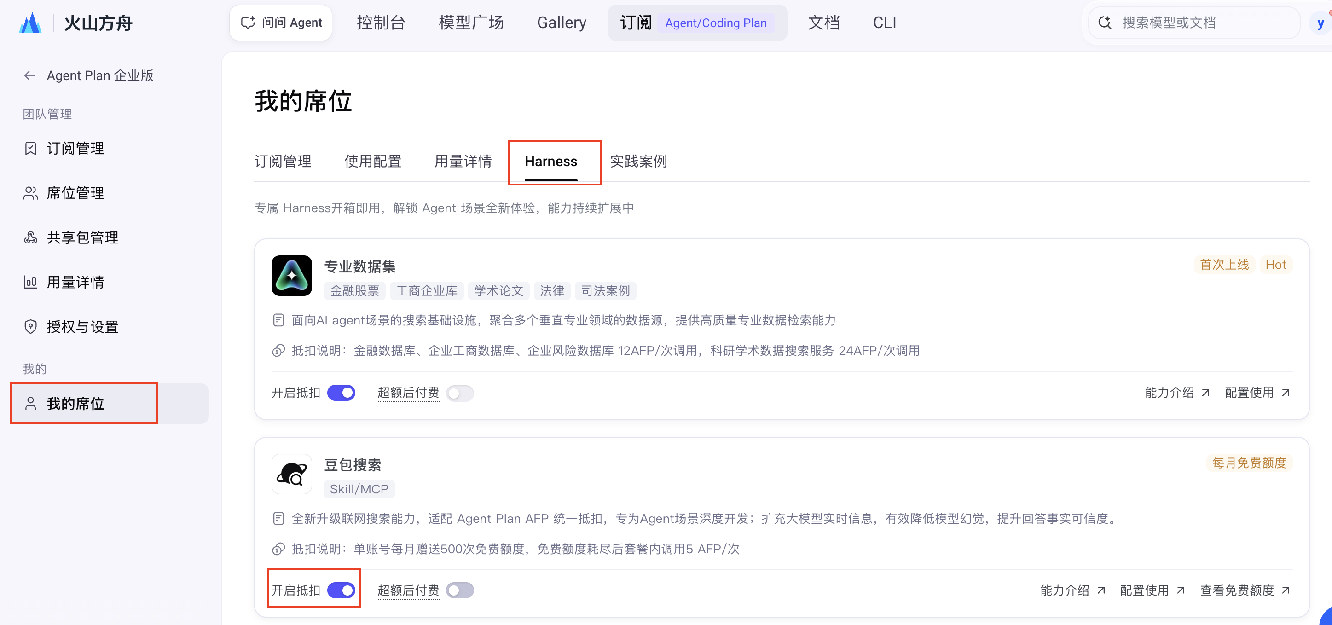Open Gallery in the top navigation
The width and height of the screenshot is (1332, 625).
[562, 23]
